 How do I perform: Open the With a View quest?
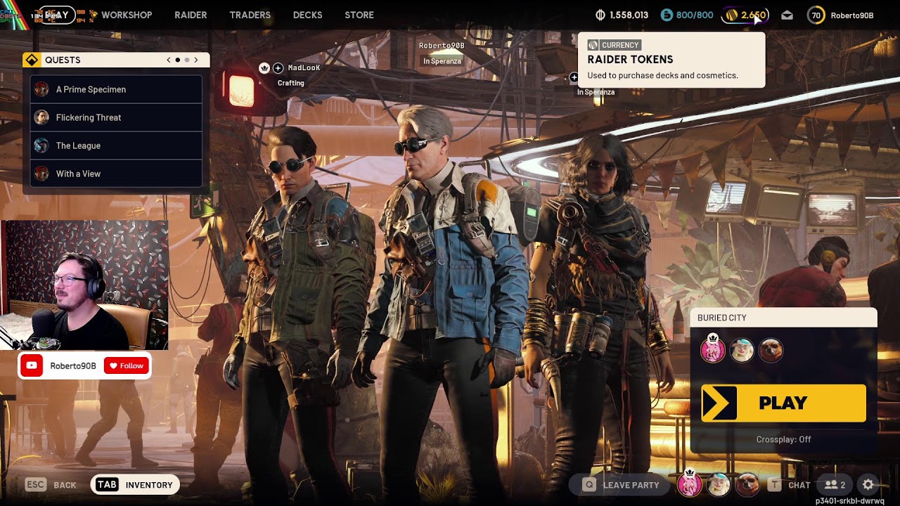tap(117, 174)
